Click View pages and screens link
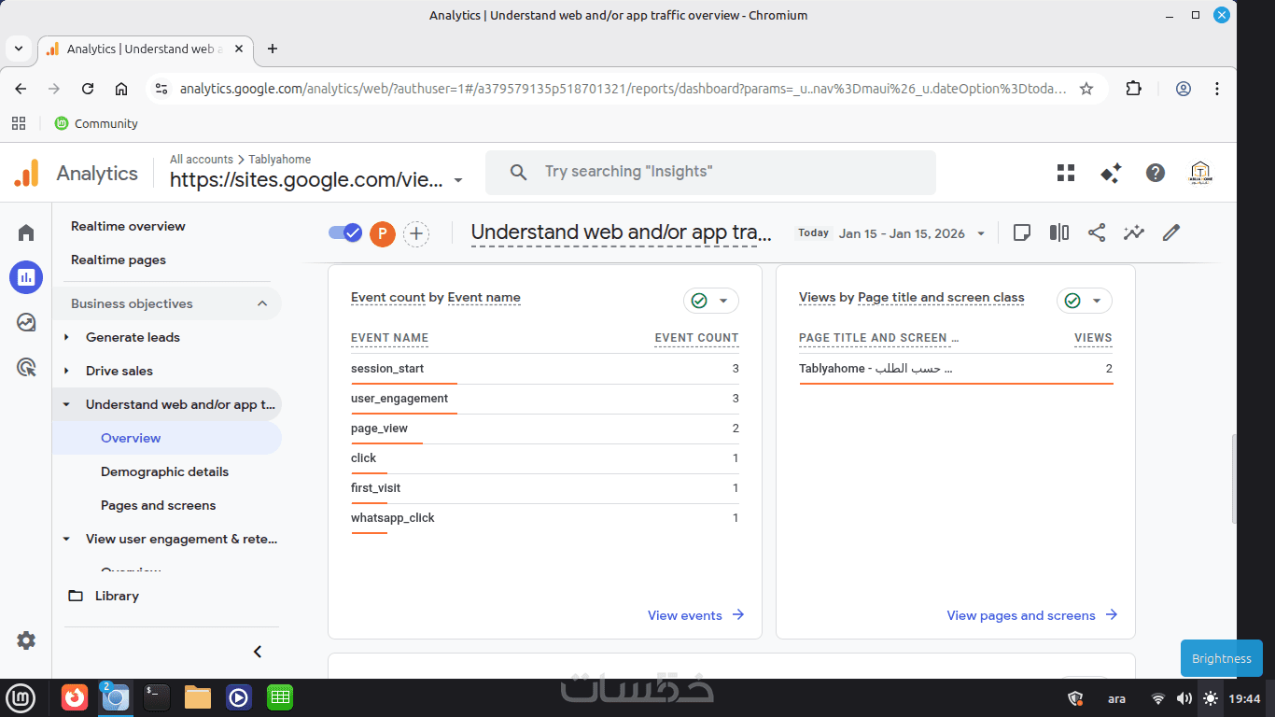Screen dimensions: 1275x717 (1031, 615)
